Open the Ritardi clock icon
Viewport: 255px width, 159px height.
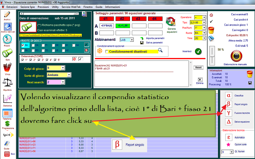click(7, 40)
